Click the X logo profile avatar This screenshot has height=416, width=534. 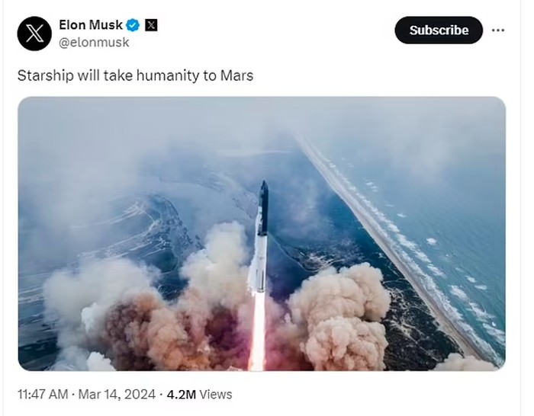point(34,34)
